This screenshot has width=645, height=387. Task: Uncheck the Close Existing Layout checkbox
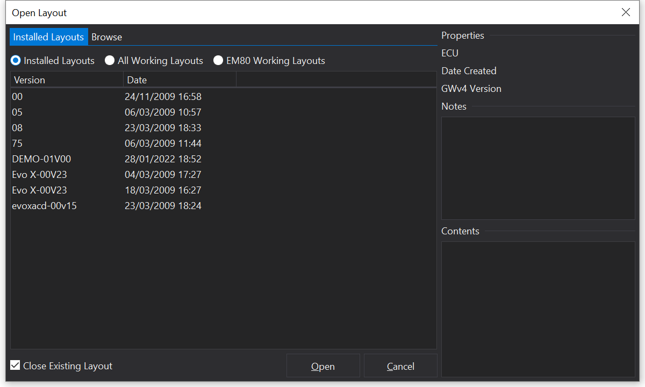click(16, 366)
